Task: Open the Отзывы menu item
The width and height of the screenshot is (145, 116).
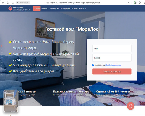Action: click(x=75, y=8)
